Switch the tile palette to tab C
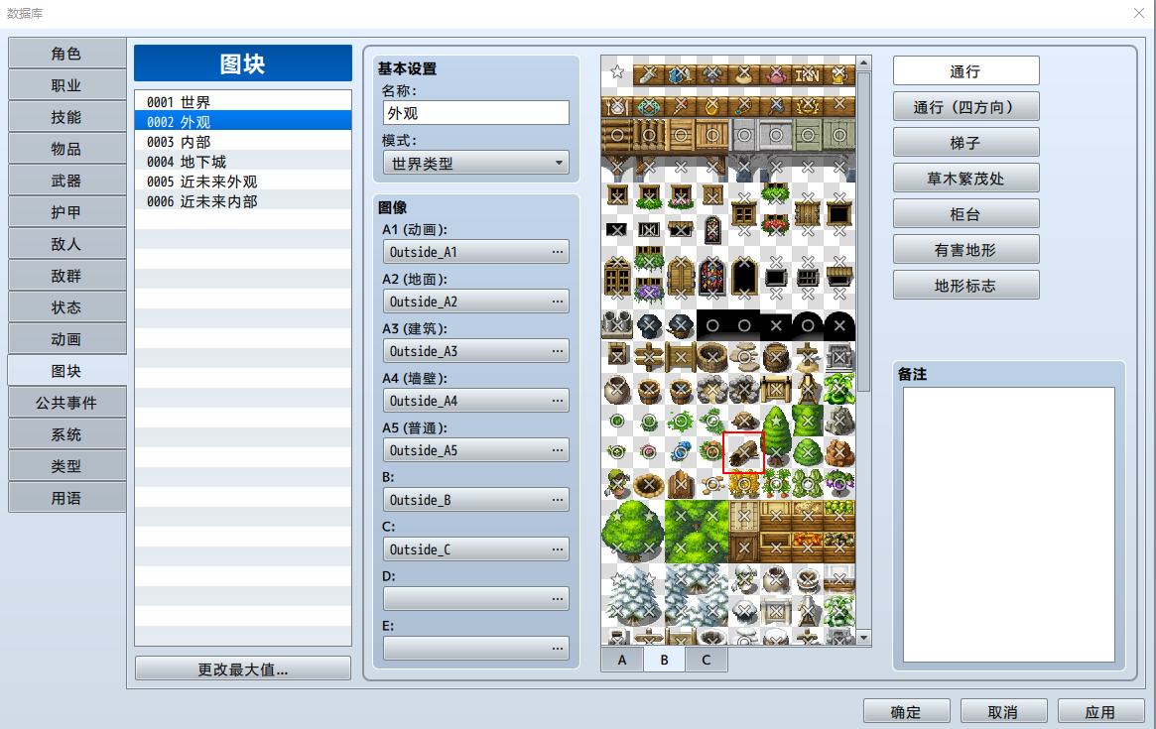 [x=706, y=660]
